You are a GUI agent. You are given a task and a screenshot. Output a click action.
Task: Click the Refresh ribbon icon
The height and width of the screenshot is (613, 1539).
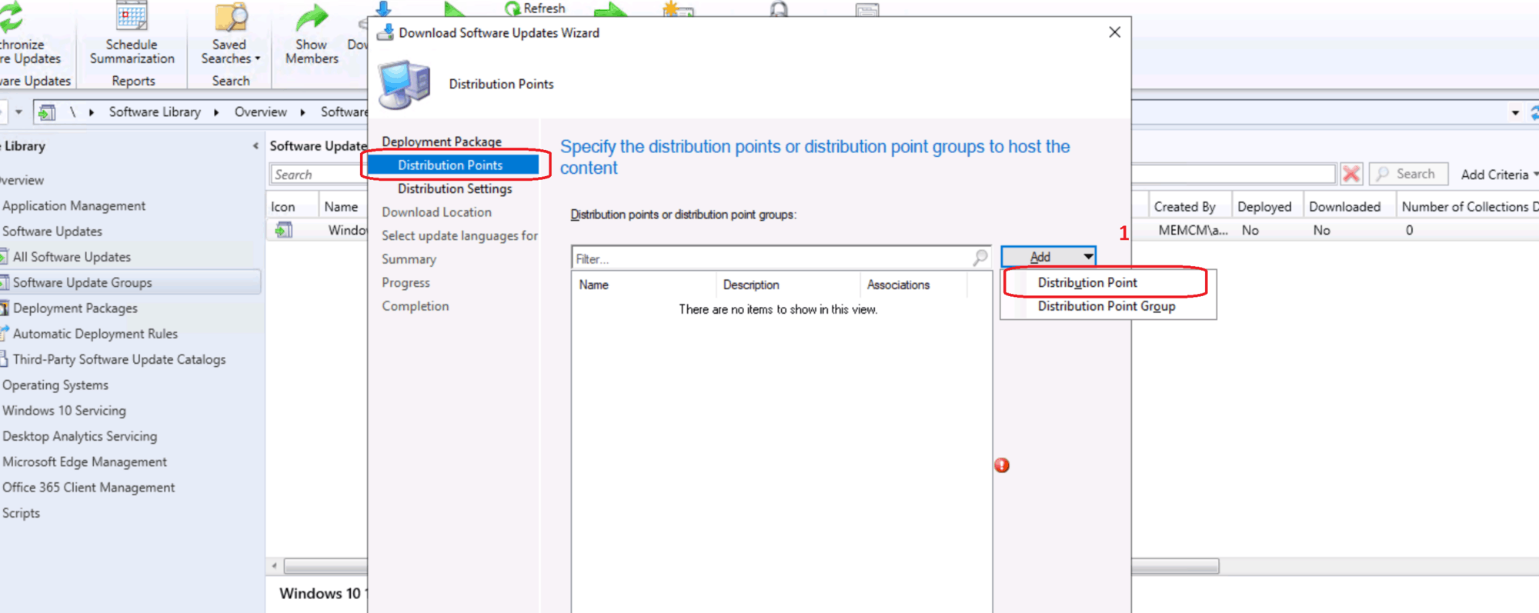click(512, 8)
